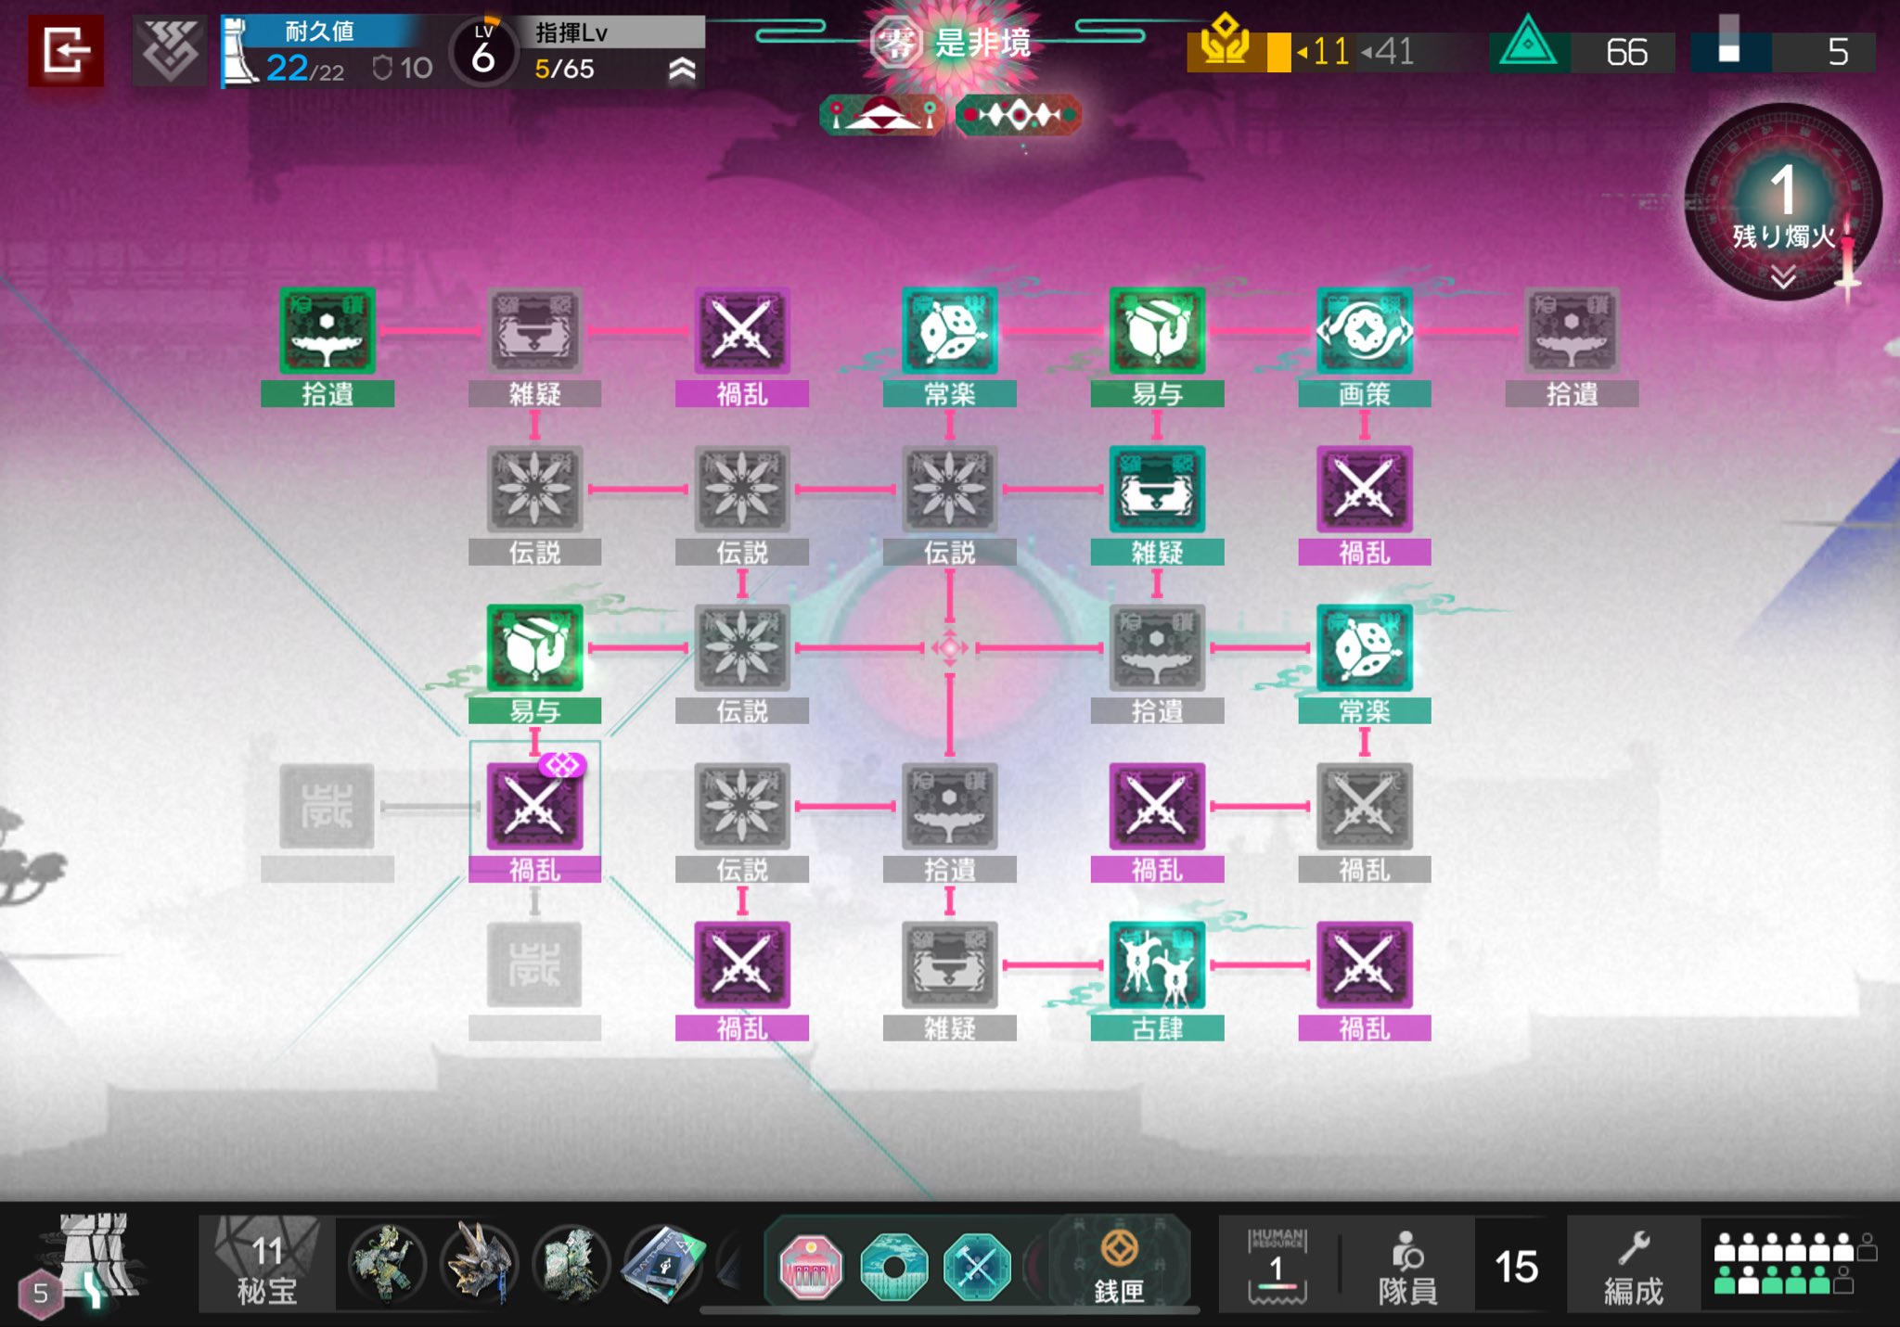1900x1327 pixels.
Task: Click the teal 雑疑 node in second row
Action: [x=1157, y=491]
